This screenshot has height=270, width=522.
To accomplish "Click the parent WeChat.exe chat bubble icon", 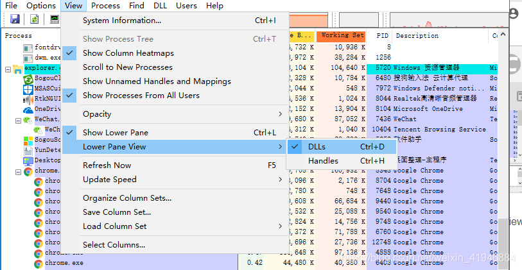I will (28, 121).
